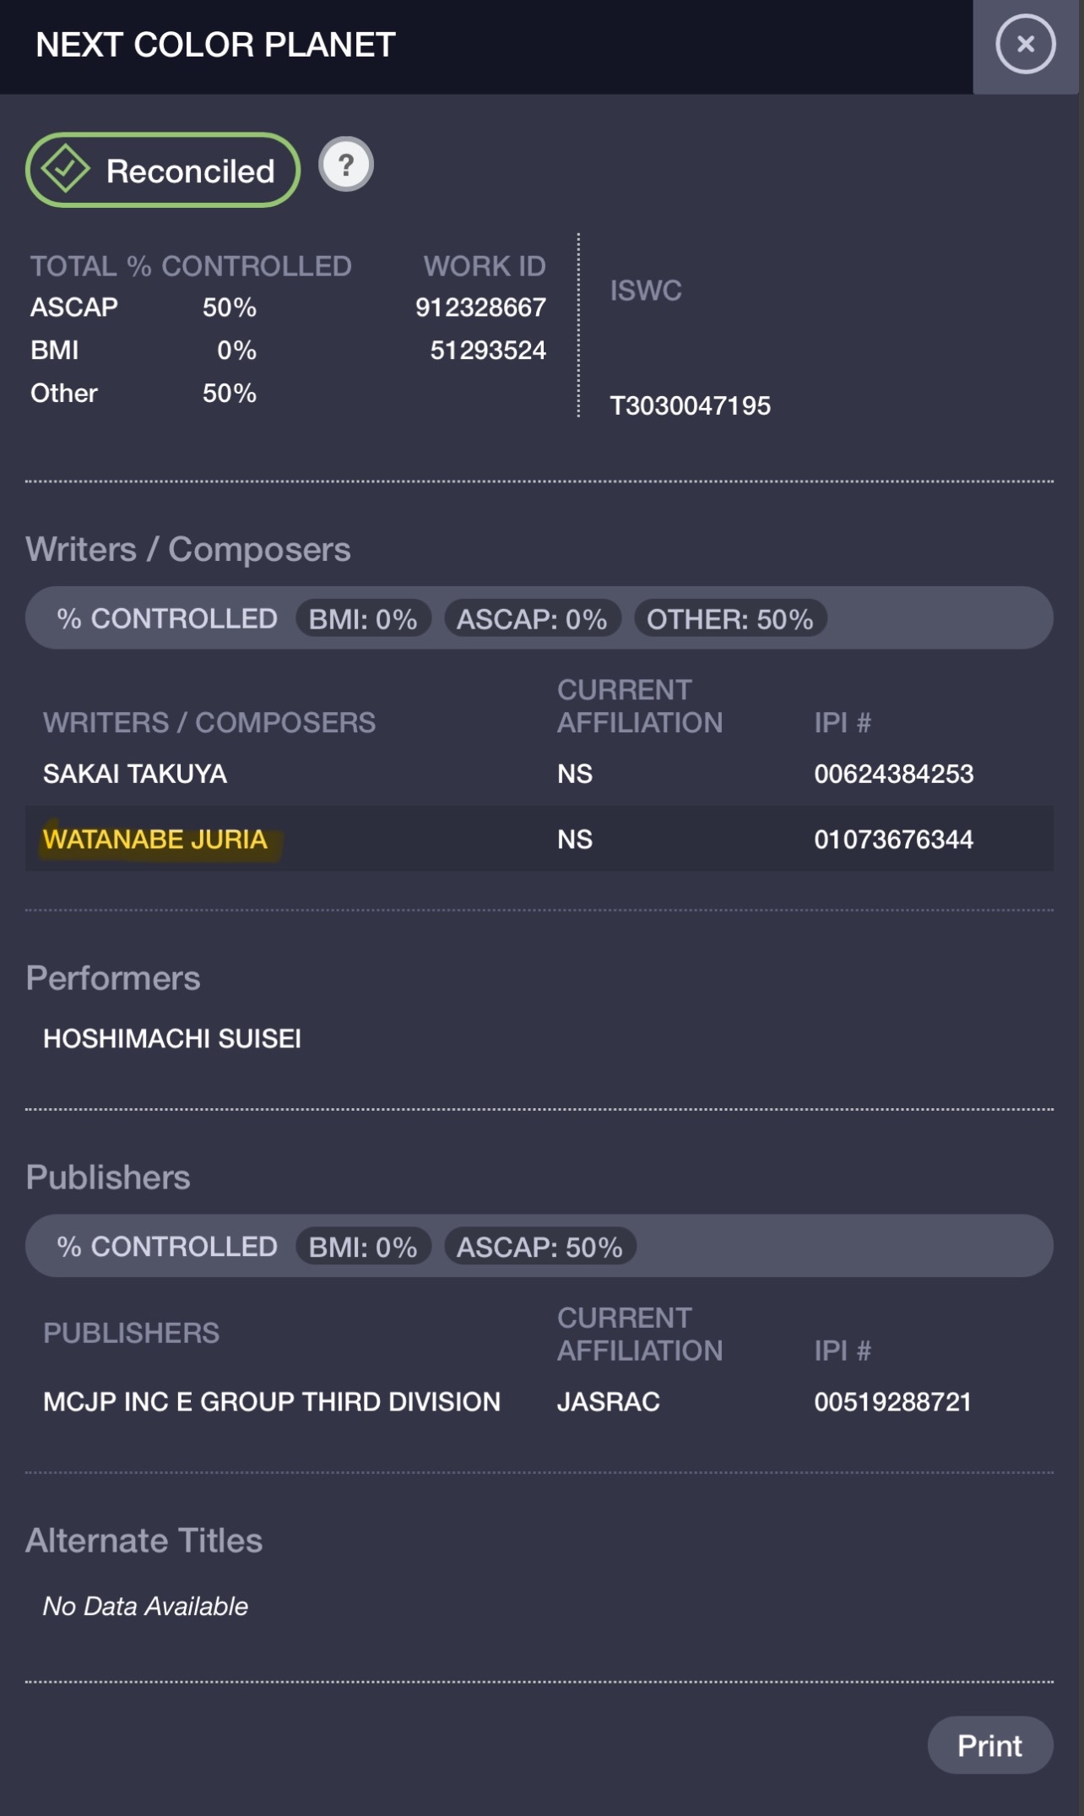Click the publishers BMI: 0% pill
1084x1816 pixels.
click(363, 1247)
